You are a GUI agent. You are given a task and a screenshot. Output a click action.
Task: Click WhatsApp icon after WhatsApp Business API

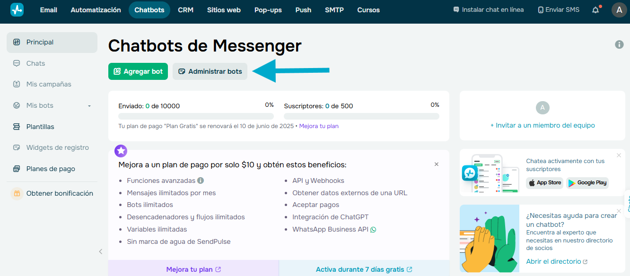click(x=373, y=230)
